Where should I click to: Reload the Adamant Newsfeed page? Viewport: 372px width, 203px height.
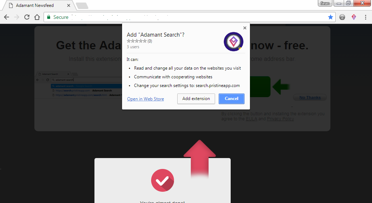point(27,17)
